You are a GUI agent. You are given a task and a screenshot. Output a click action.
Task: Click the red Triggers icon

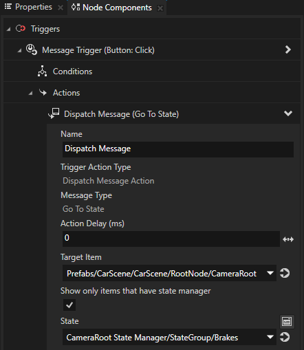(x=21, y=29)
